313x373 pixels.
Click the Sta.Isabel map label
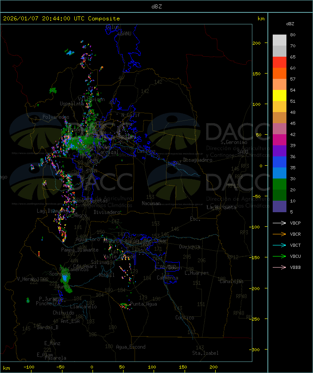(x=205, y=353)
